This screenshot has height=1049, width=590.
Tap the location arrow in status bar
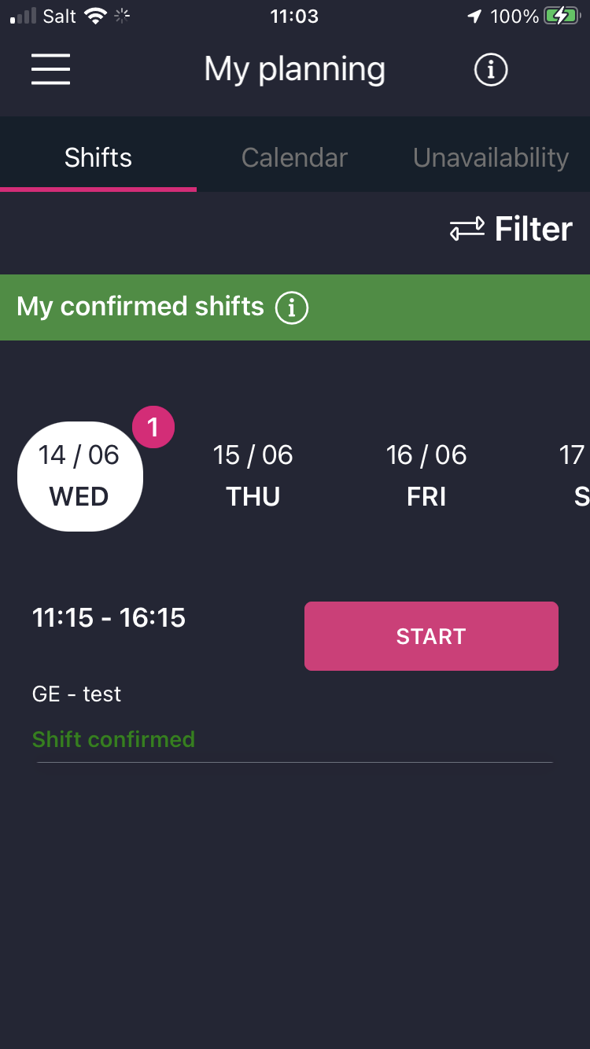coord(474,16)
